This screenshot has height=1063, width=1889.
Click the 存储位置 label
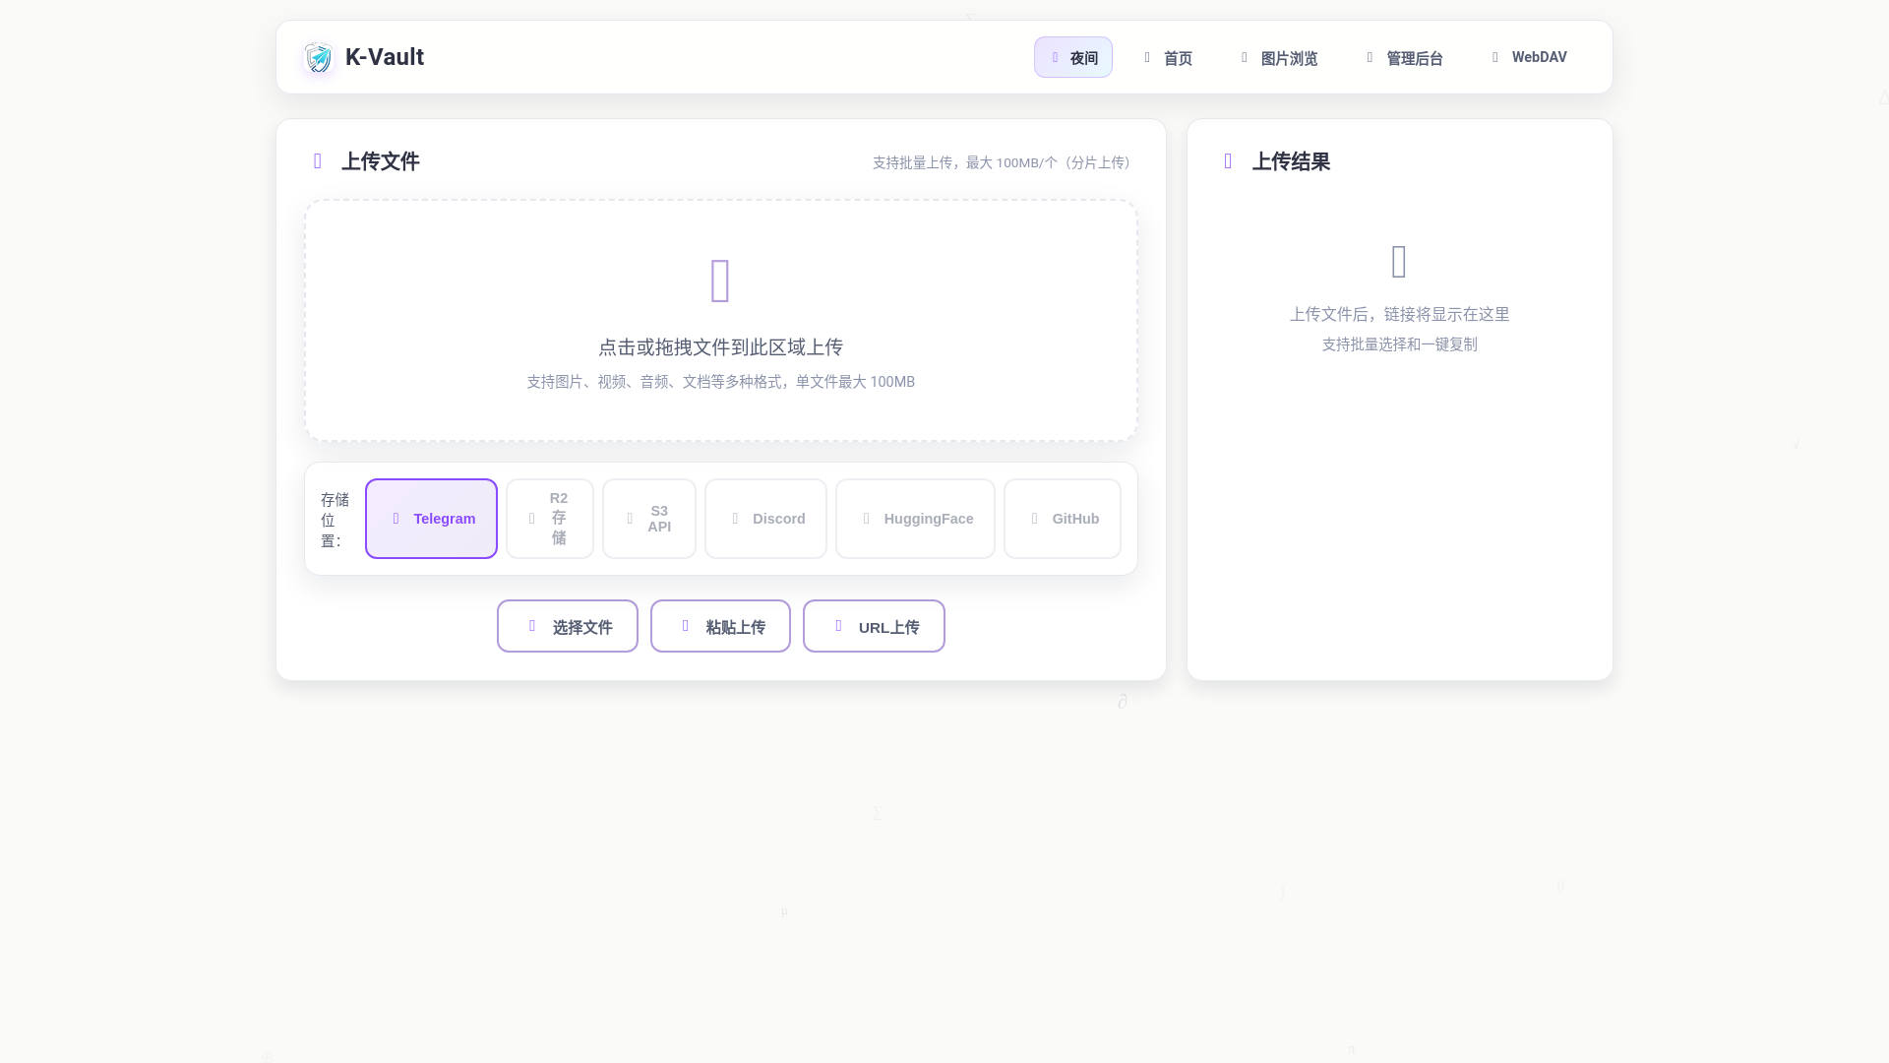pos(335,520)
